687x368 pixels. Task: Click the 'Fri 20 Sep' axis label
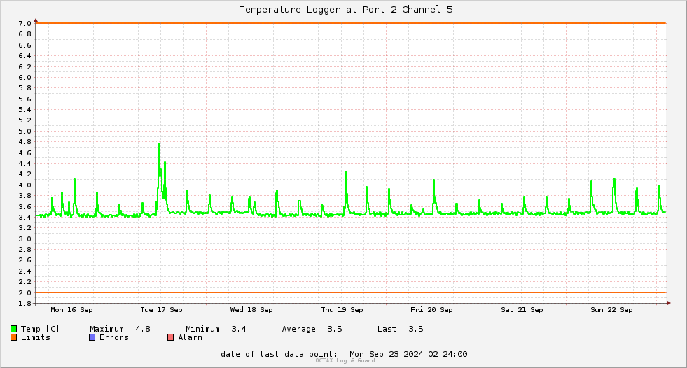click(x=431, y=310)
